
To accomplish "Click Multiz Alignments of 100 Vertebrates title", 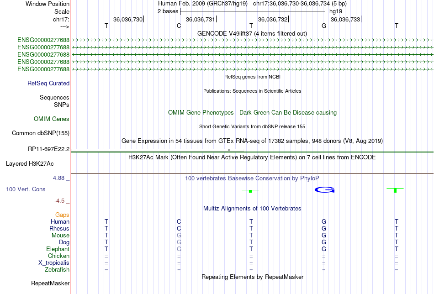I will pos(252,209).
